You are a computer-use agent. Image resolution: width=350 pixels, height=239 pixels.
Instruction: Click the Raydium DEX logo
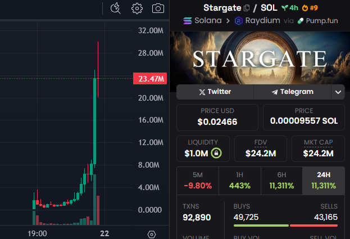pyautogui.click(x=239, y=21)
